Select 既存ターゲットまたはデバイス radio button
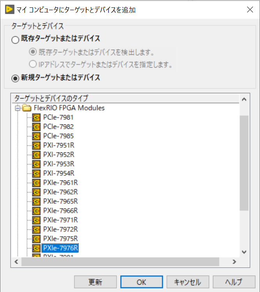The image size is (260, 292). pos(15,40)
